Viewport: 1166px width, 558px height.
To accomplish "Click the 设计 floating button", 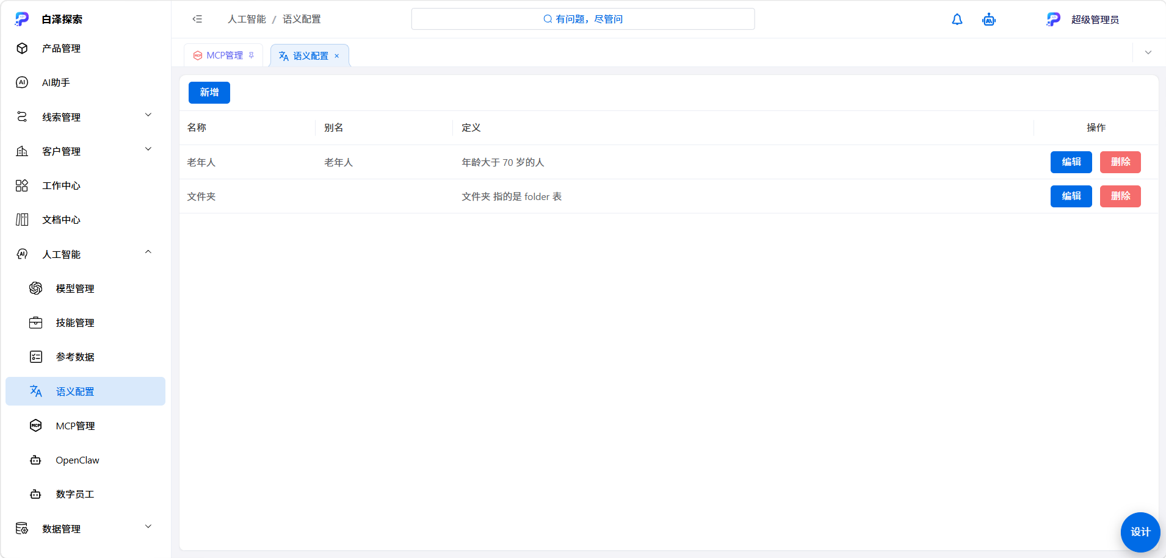I will pos(1140,532).
